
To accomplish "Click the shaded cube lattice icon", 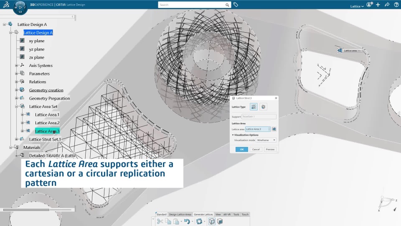I will click(x=220, y=221).
